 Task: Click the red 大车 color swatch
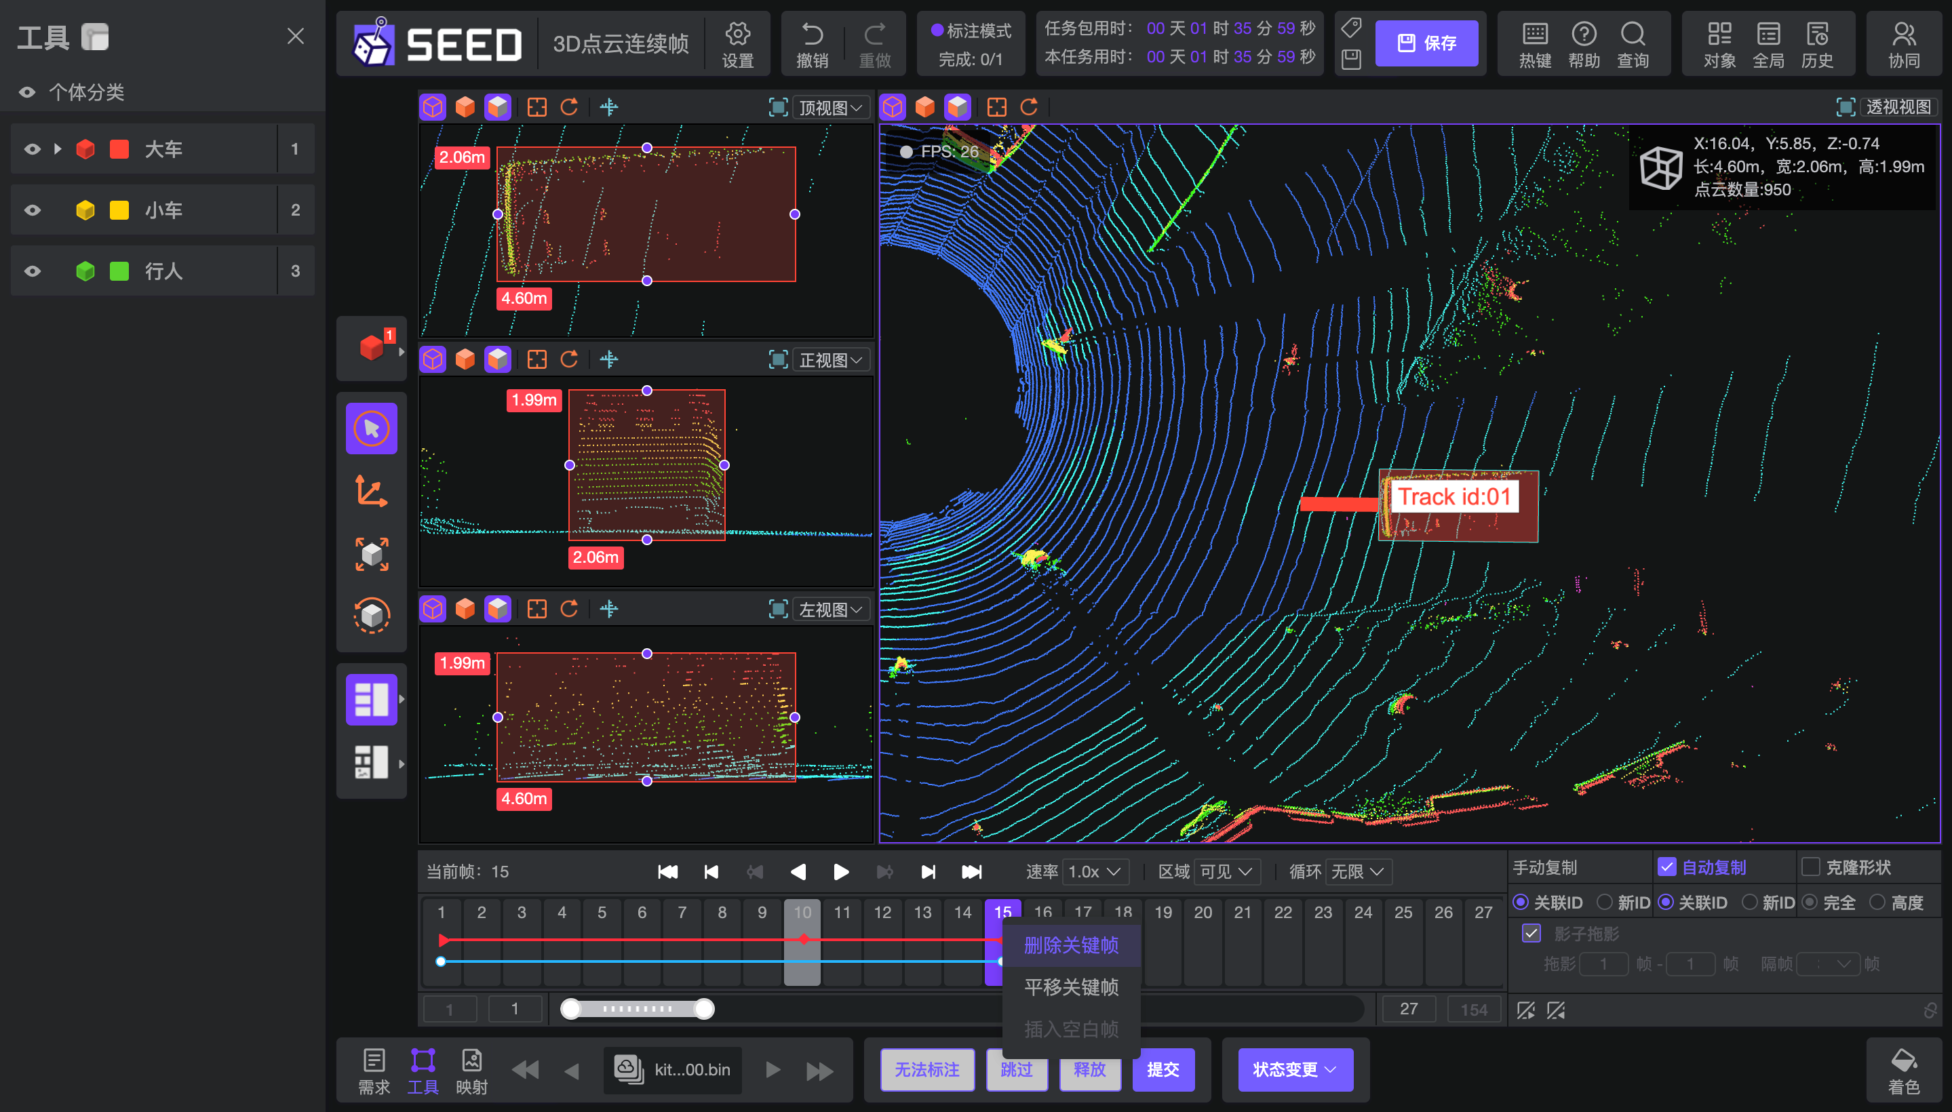click(119, 149)
